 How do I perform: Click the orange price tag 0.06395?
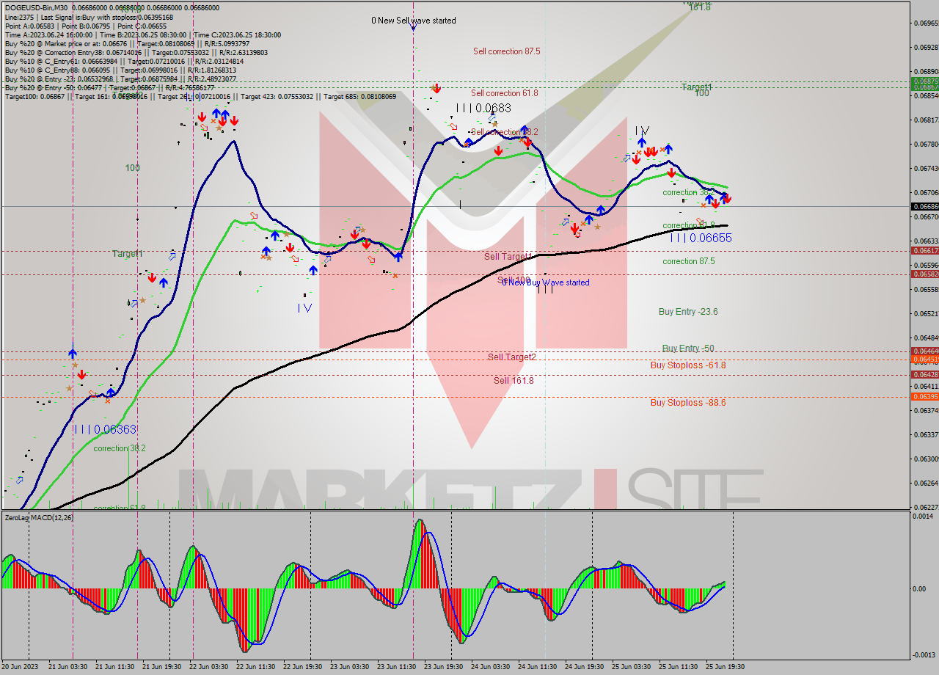[x=924, y=396]
